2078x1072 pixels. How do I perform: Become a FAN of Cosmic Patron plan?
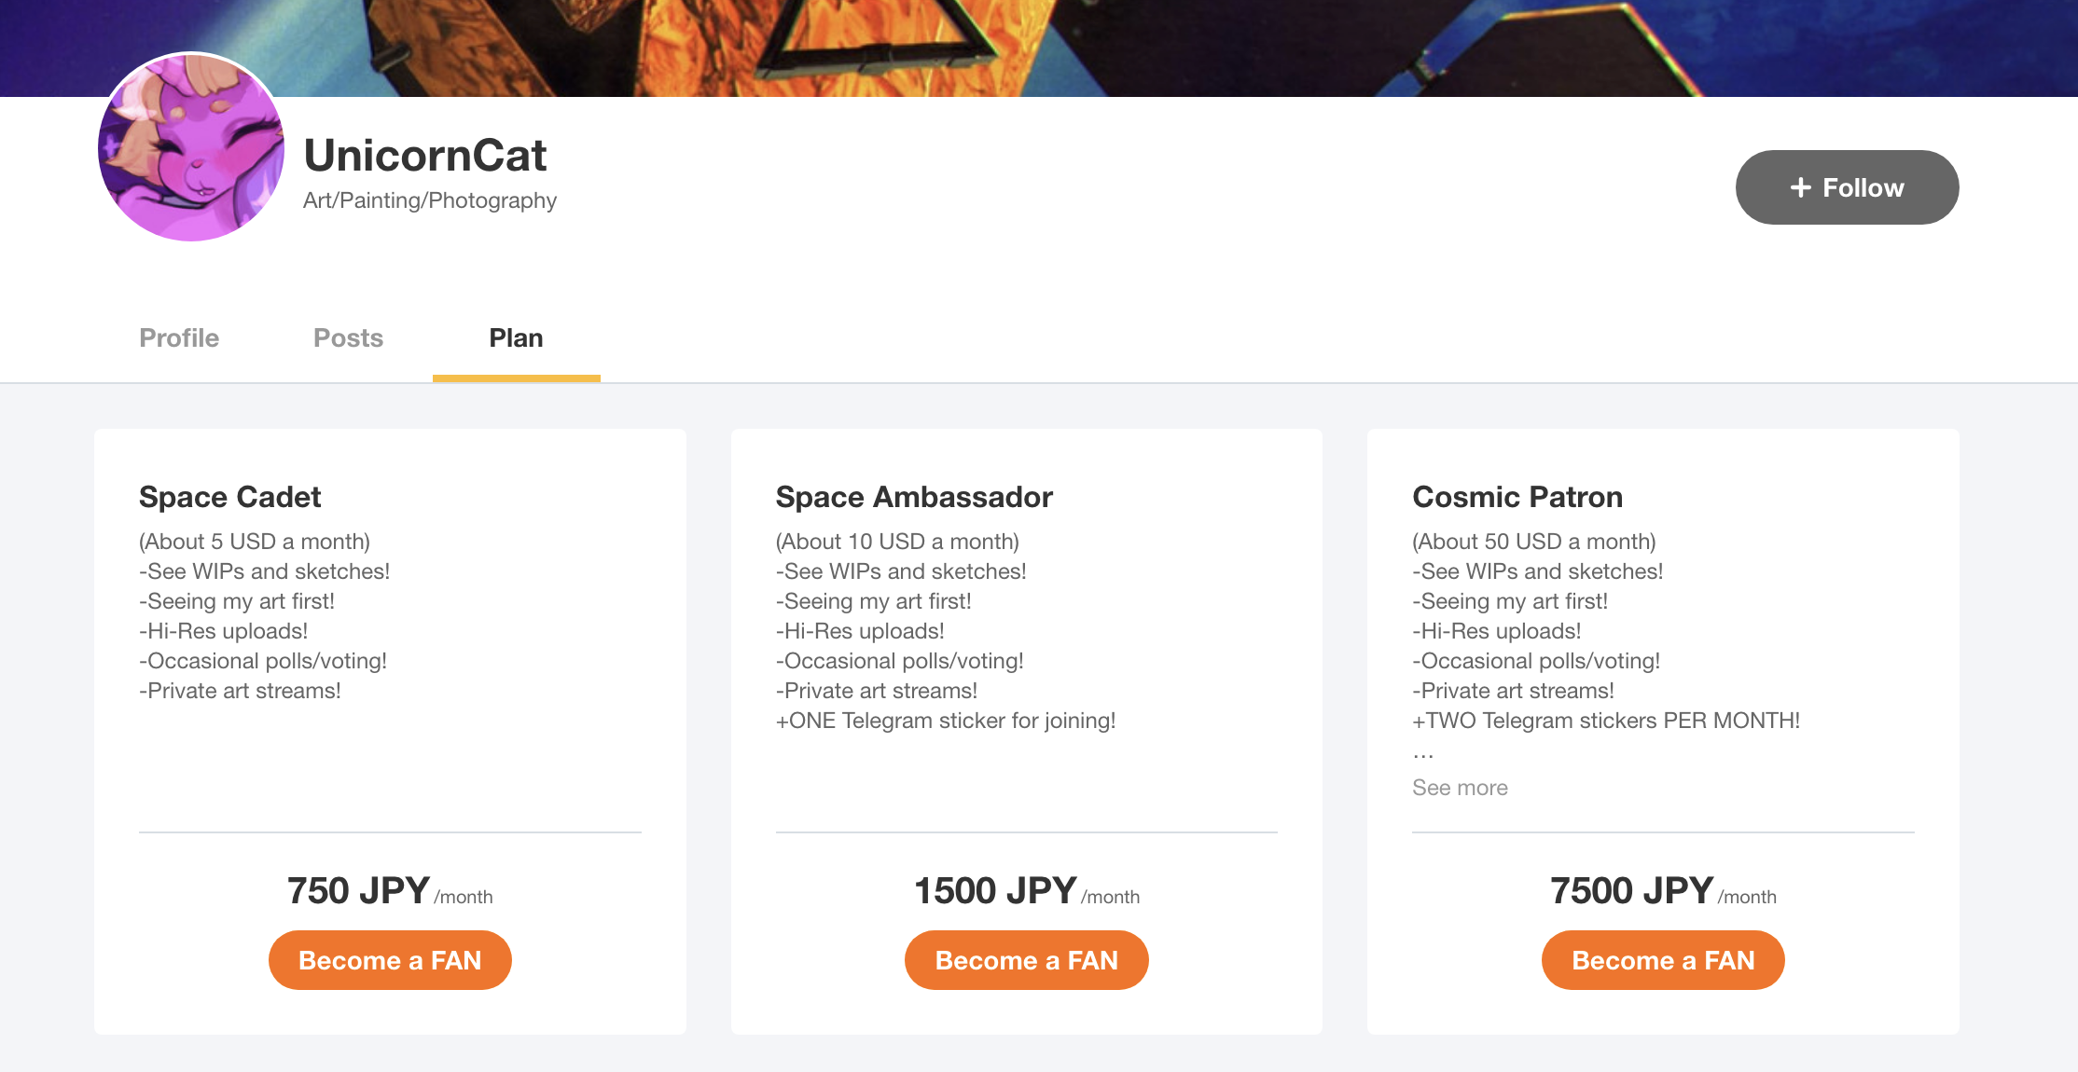point(1663,960)
